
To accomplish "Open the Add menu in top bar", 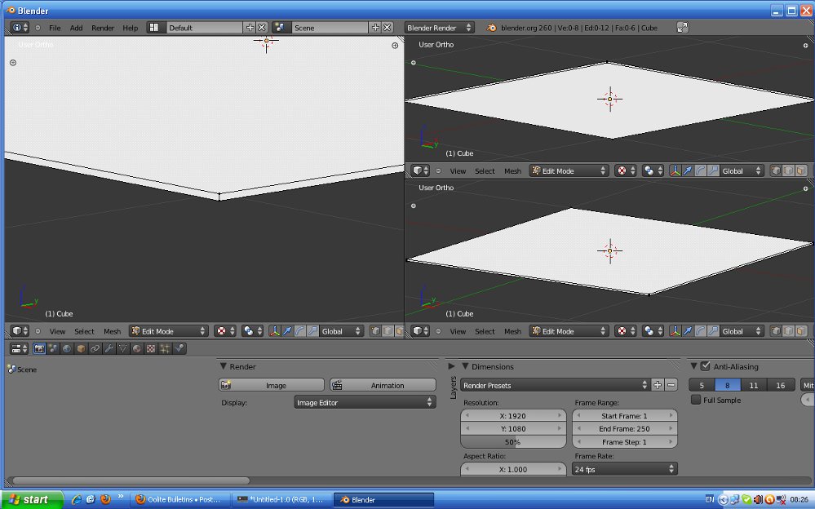I will coord(76,28).
